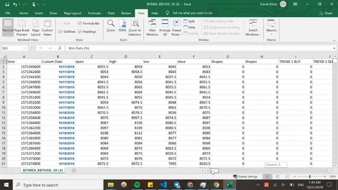Click zoom out minus in status bar
The image size is (338, 190).
click(295, 176)
